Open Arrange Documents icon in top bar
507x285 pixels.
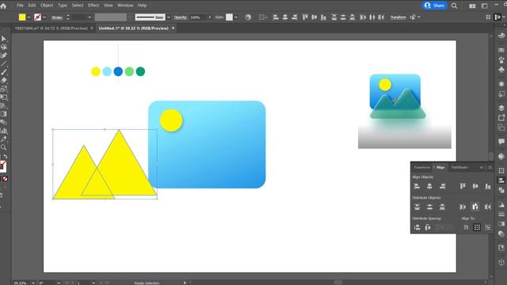pyautogui.click(x=472, y=6)
